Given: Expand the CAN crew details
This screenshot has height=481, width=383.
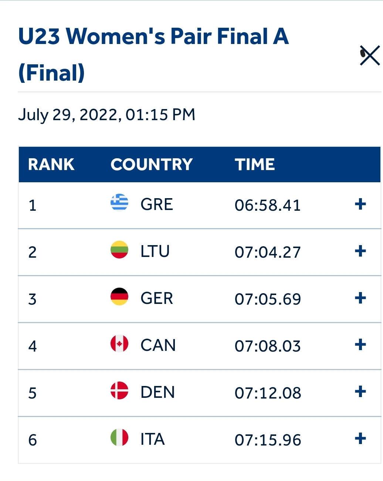Looking at the screenshot, I should (360, 345).
